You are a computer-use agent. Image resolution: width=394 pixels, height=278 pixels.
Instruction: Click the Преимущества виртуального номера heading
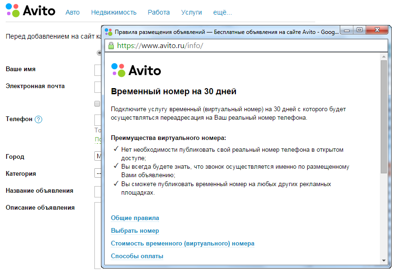pyautogui.click(x=168, y=138)
